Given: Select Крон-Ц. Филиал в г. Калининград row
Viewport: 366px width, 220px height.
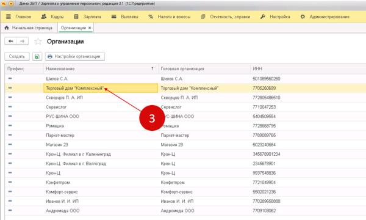Looking at the screenshot, I should (x=185, y=154).
